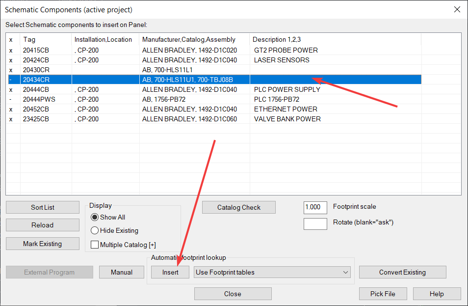This screenshot has height=306, width=468.
Task: Run the Catalog Check
Action: click(239, 207)
